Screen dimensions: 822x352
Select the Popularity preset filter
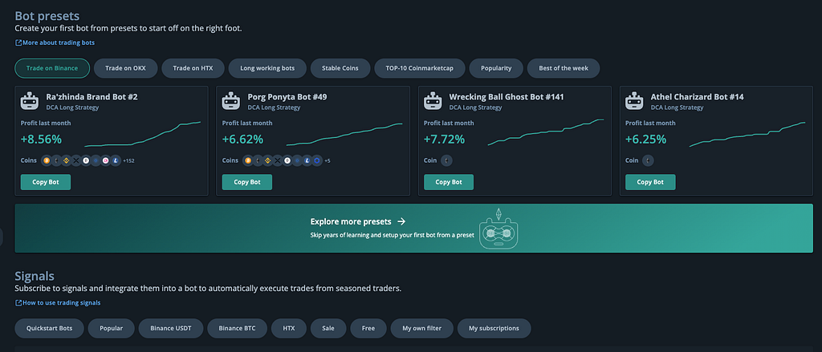pyautogui.click(x=496, y=68)
